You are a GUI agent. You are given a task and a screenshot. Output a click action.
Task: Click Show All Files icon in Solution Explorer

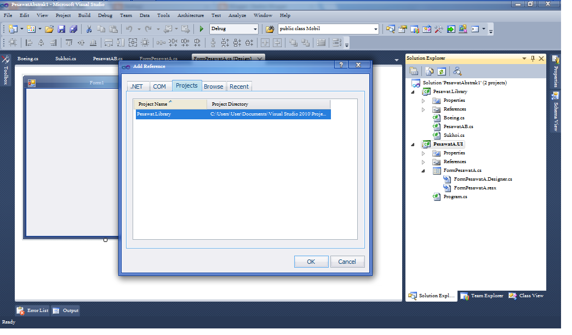point(430,71)
